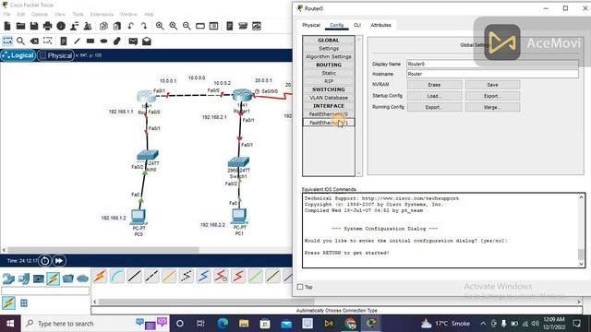Click the New file icon in Packet Tracer toolbar
Image resolution: width=591 pixels, height=332 pixels.
coord(7,26)
